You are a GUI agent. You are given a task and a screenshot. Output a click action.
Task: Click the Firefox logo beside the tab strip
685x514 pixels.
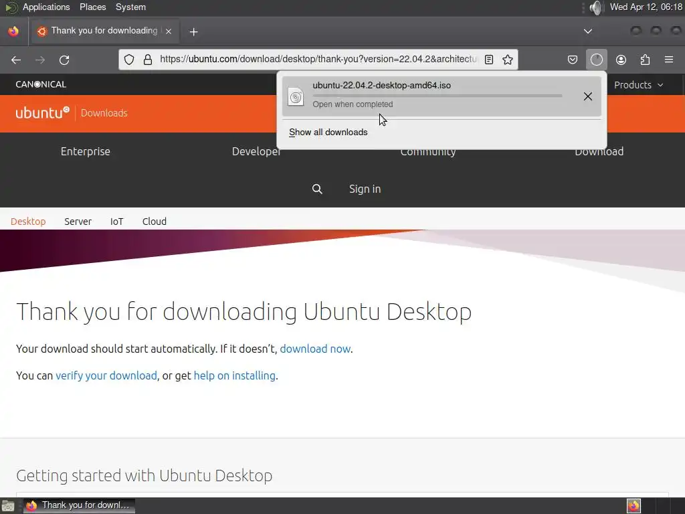tap(13, 31)
